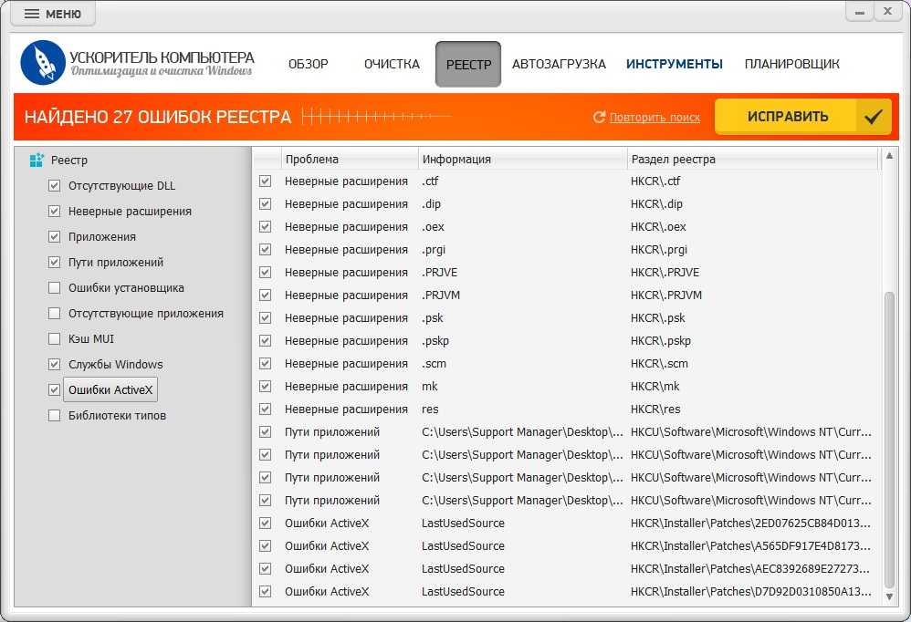Sort by the Проблема column header
The width and height of the screenshot is (911, 622).
tap(349, 160)
